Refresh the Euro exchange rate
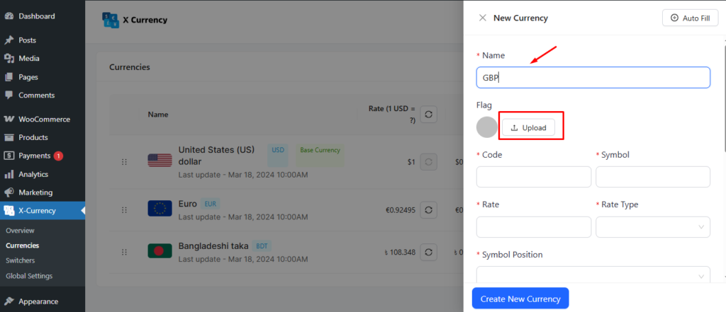Viewport: 726px width, 312px height. [x=428, y=210]
